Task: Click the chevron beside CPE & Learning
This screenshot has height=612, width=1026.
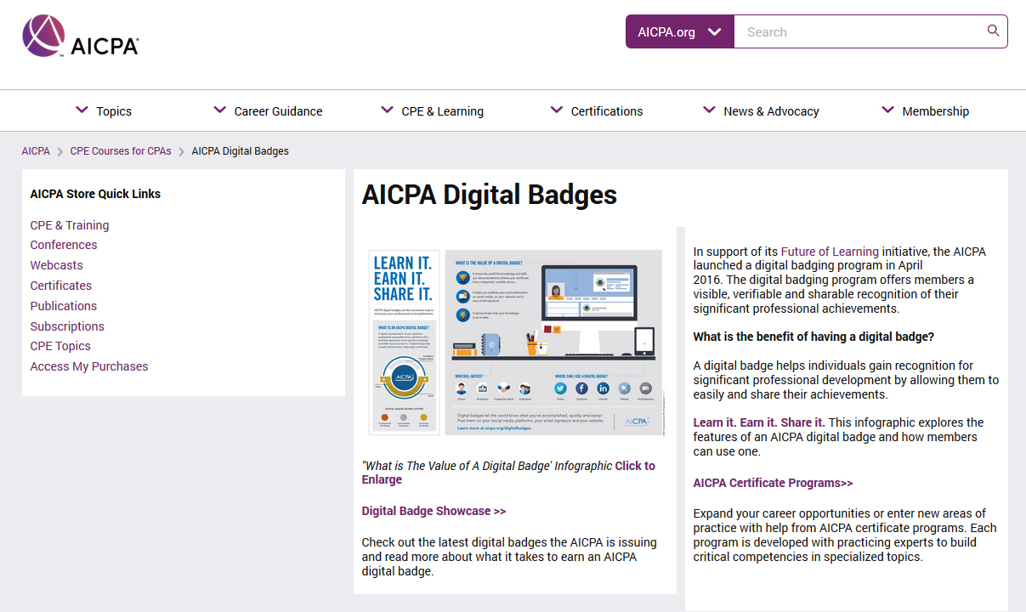Action: coord(387,110)
